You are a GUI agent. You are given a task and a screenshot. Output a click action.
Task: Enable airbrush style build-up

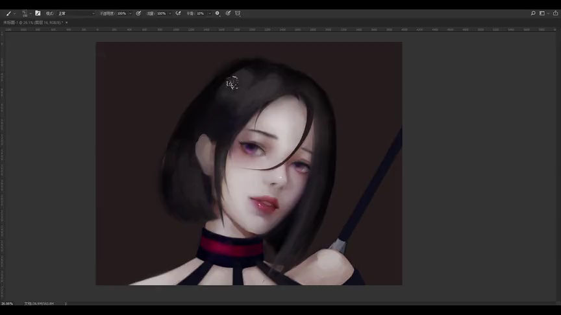pyautogui.click(x=179, y=13)
